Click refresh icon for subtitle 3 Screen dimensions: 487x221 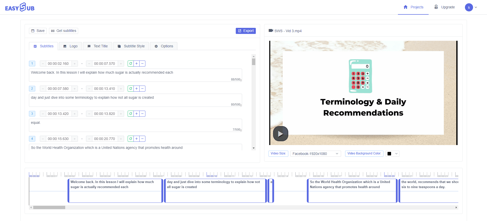click(x=130, y=114)
